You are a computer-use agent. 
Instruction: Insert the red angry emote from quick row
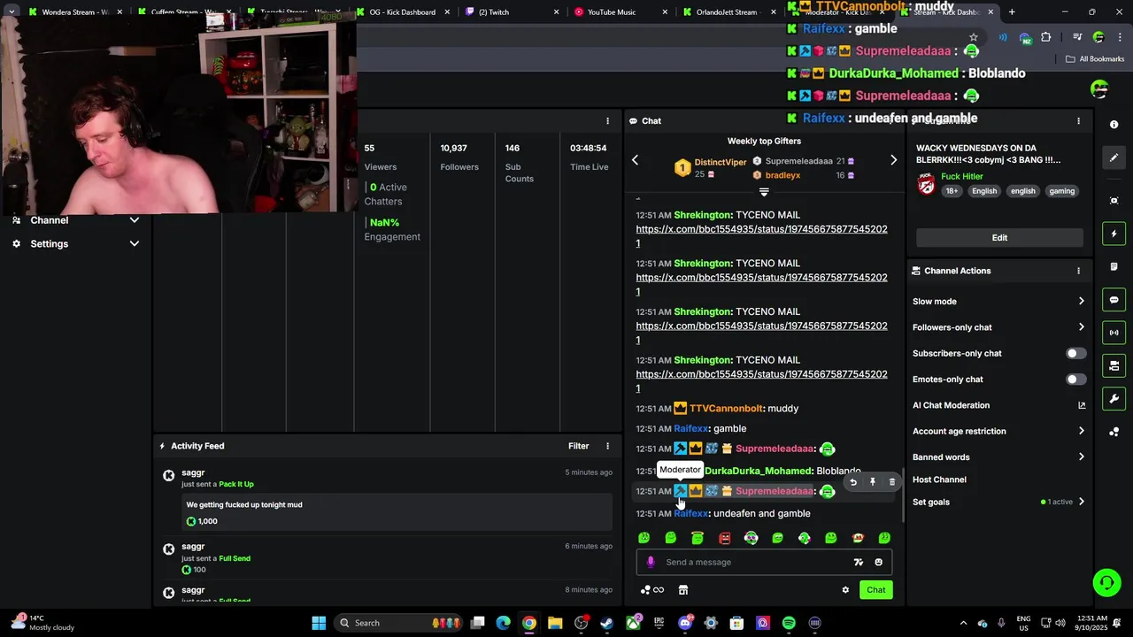pyautogui.click(x=724, y=538)
